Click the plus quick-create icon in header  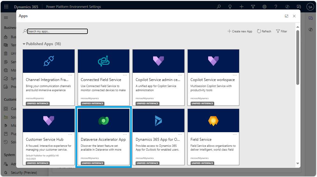pyautogui.click(x=242, y=7)
